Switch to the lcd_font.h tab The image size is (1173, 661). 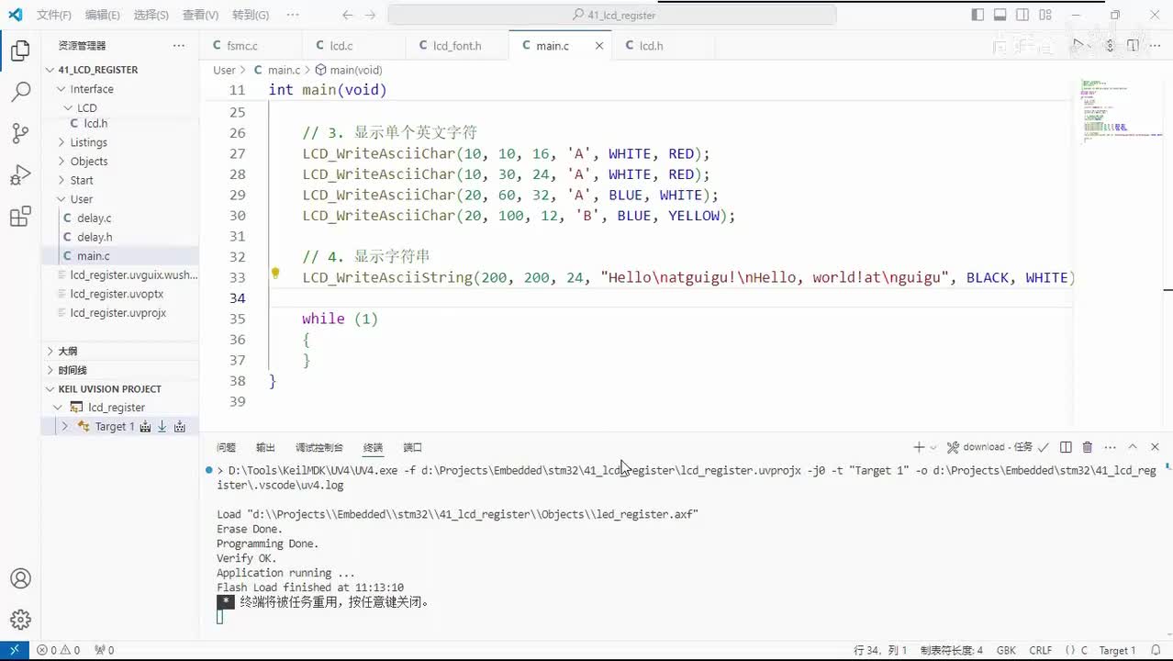pyautogui.click(x=457, y=46)
